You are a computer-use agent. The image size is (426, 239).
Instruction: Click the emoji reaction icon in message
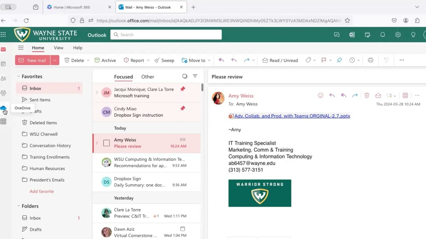pos(320,95)
